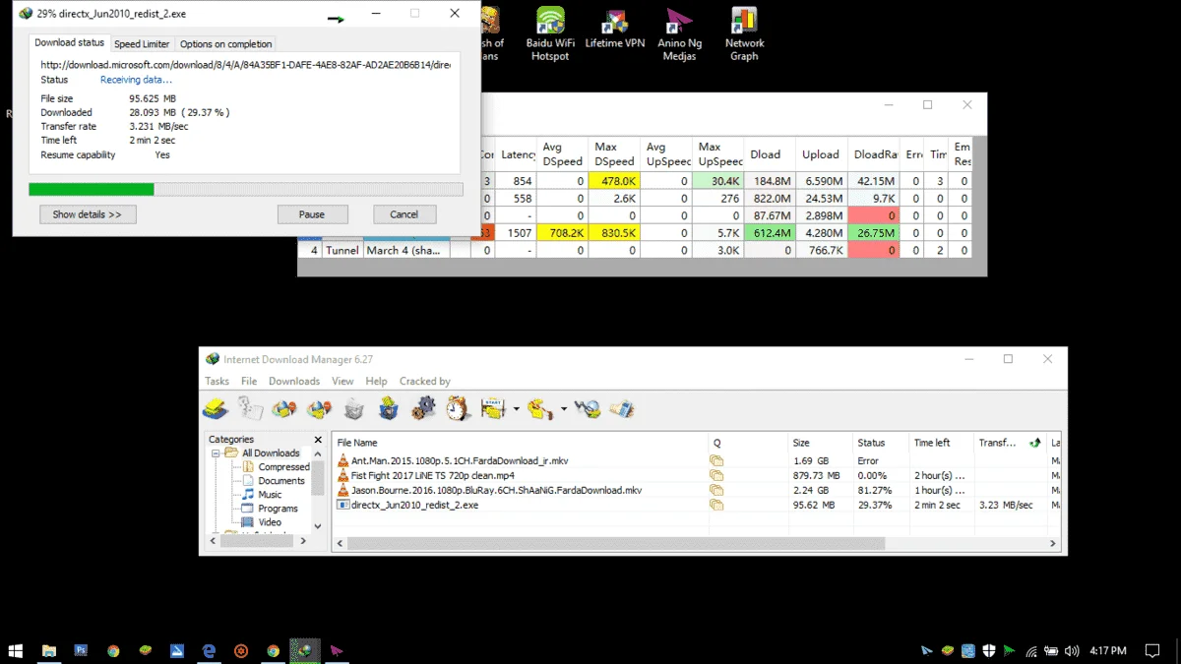This screenshot has width=1181, height=664.
Task: Select the Programs category
Action: point(278,509)
